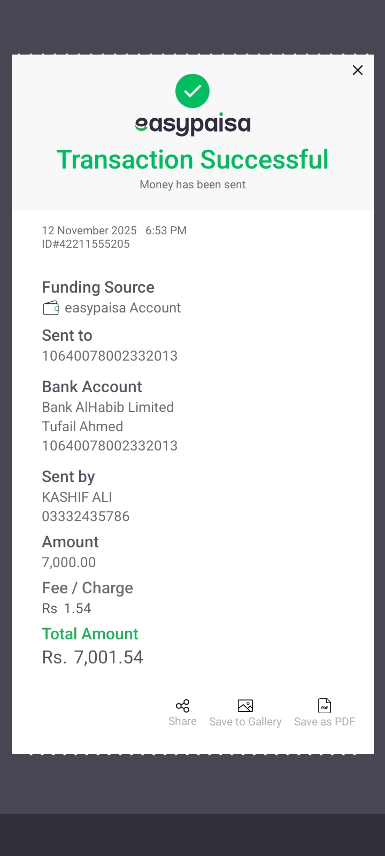Tap the Bank AlHabib Limited text
Viewport: 385px width, 856px height.
click(x=108, y=407)
